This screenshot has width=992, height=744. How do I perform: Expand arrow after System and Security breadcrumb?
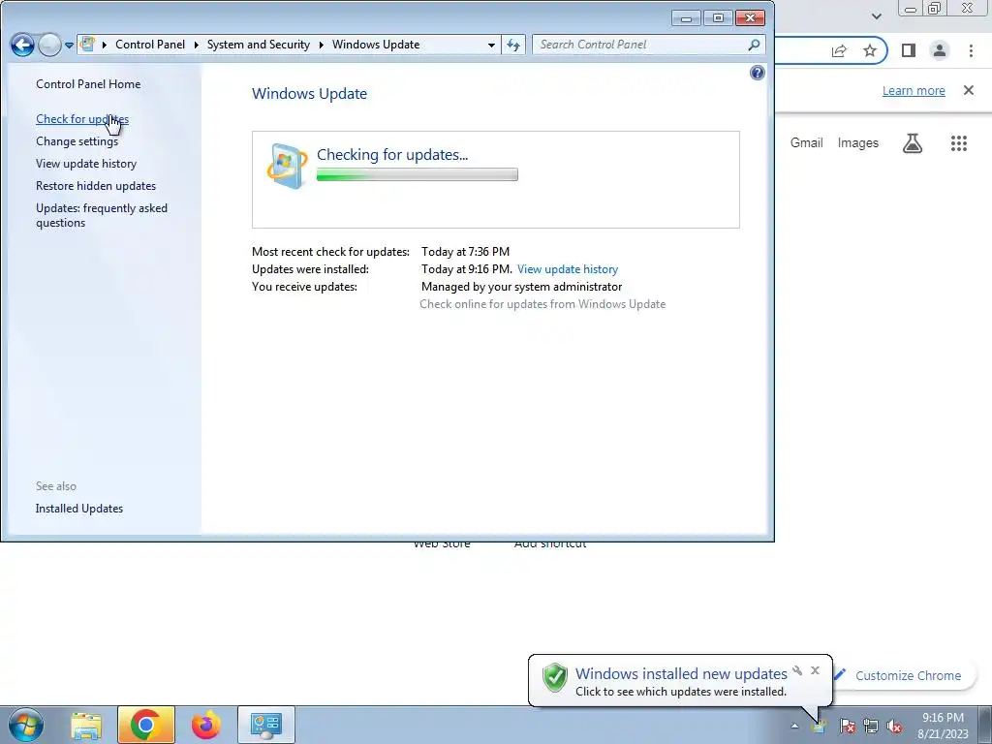point(321,45)
